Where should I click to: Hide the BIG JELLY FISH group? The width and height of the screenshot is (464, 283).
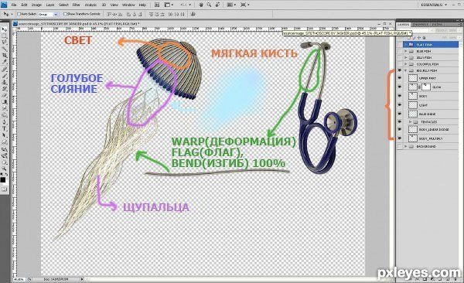tap(400, 71)
